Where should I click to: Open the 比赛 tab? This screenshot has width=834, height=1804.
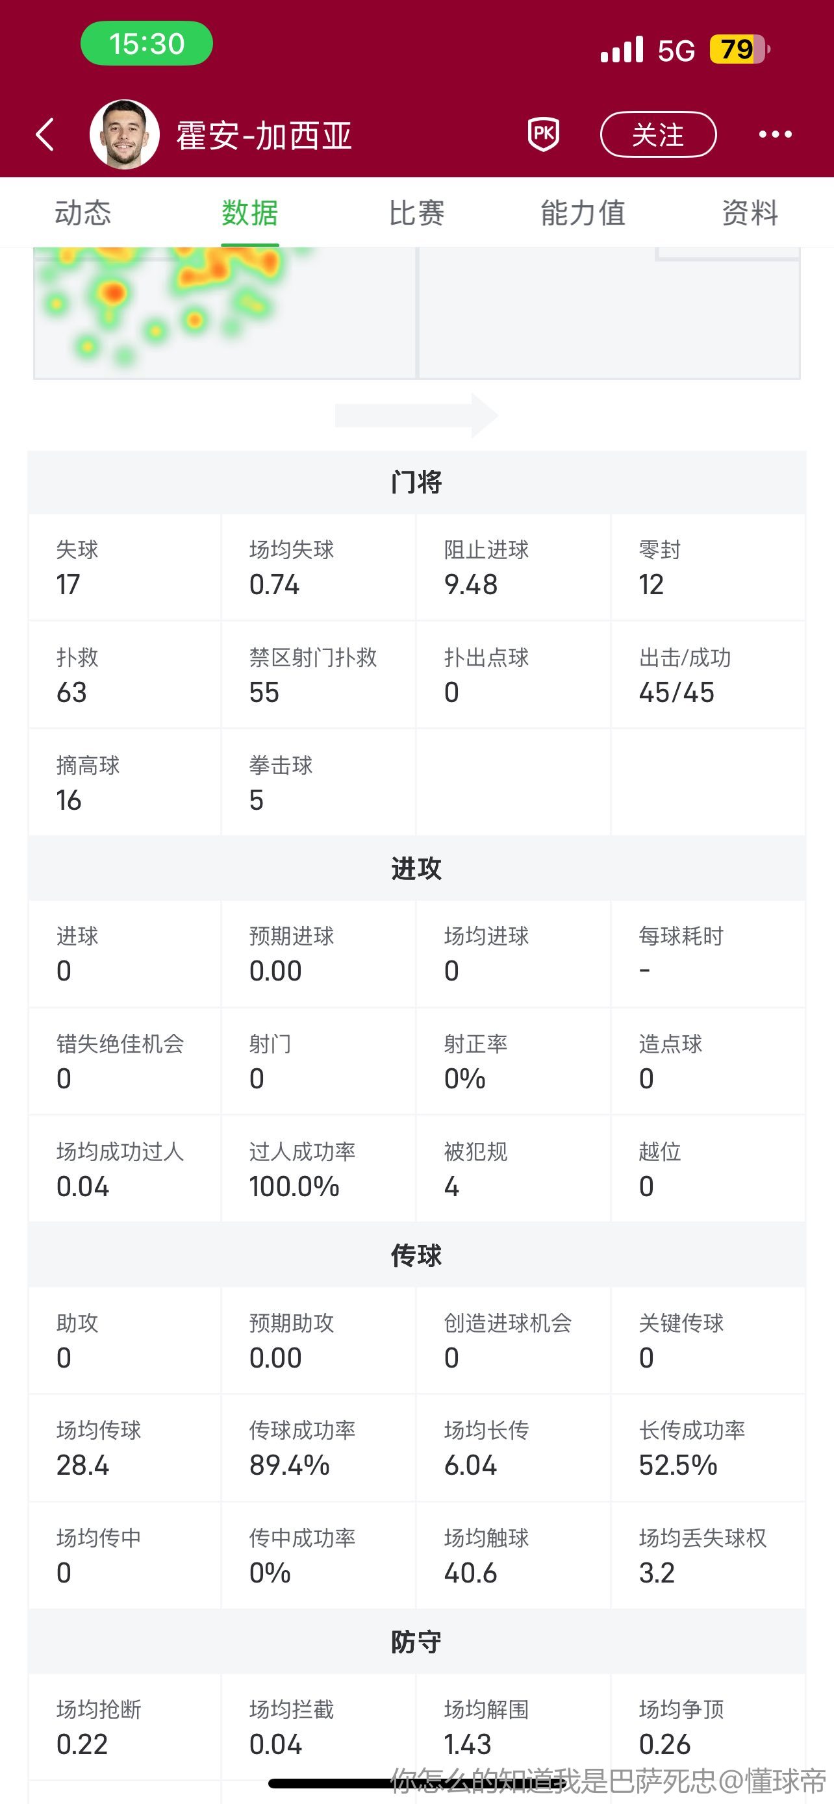pyautogui.click(x=416, y=213)
